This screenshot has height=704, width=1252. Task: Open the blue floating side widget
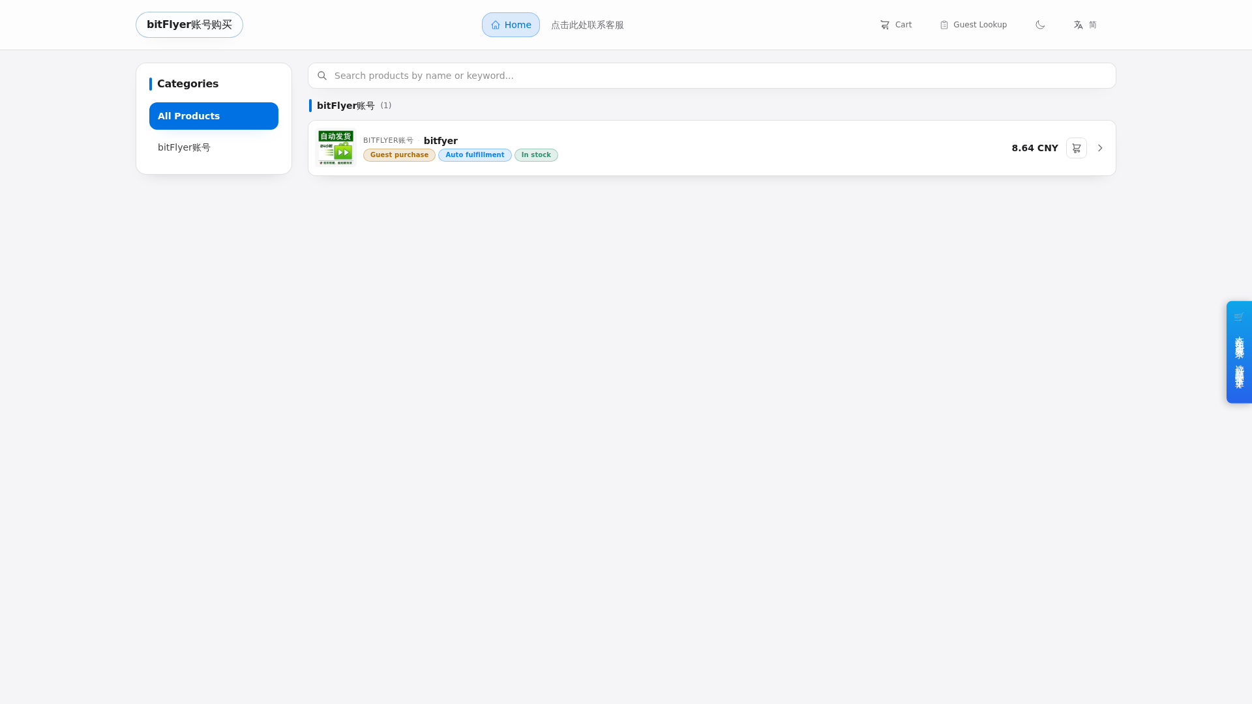pyautogui.click(x=1239, y=352)
